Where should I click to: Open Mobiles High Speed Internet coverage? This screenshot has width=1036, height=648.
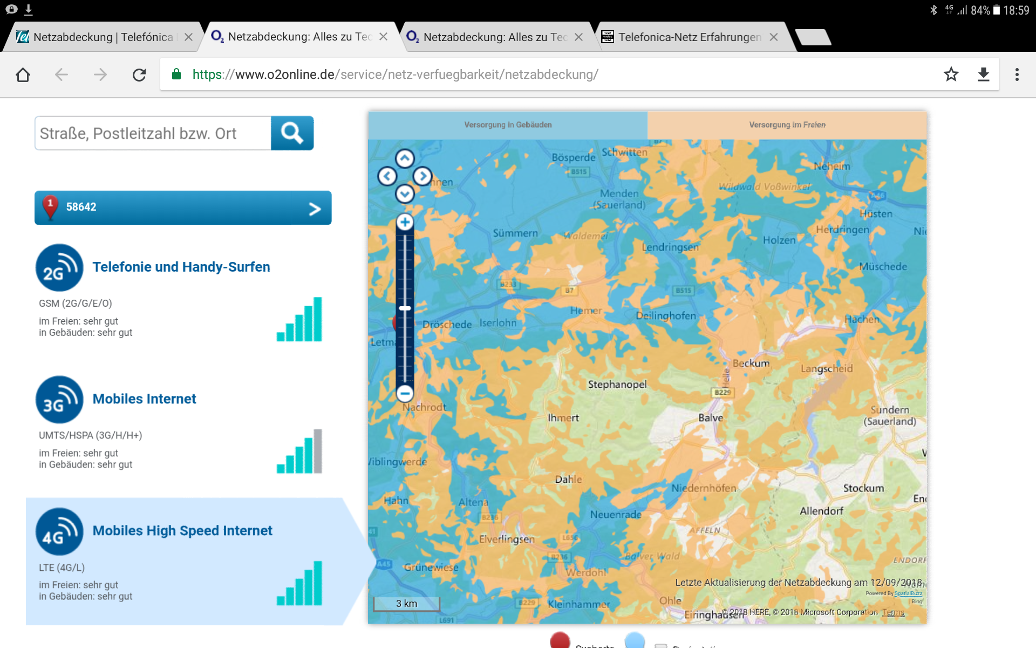point(182,530)
